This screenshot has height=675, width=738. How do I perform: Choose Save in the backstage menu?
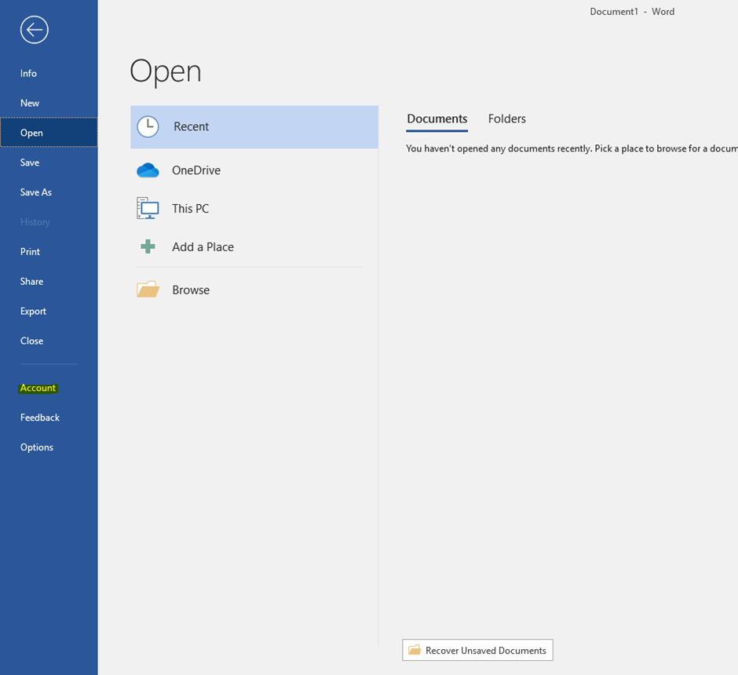click(30, 162)
